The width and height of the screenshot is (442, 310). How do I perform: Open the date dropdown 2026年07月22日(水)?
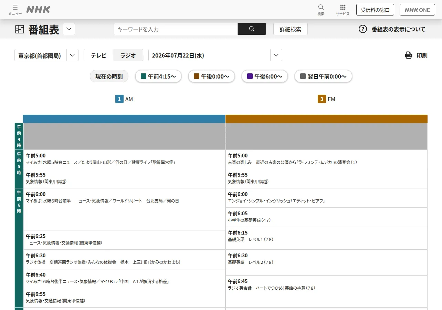(215, 55)
